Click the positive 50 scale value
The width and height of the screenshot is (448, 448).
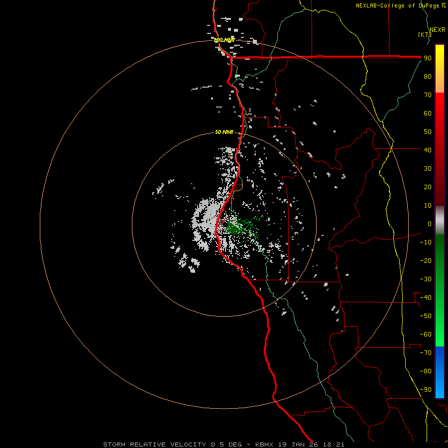point(428,132)
